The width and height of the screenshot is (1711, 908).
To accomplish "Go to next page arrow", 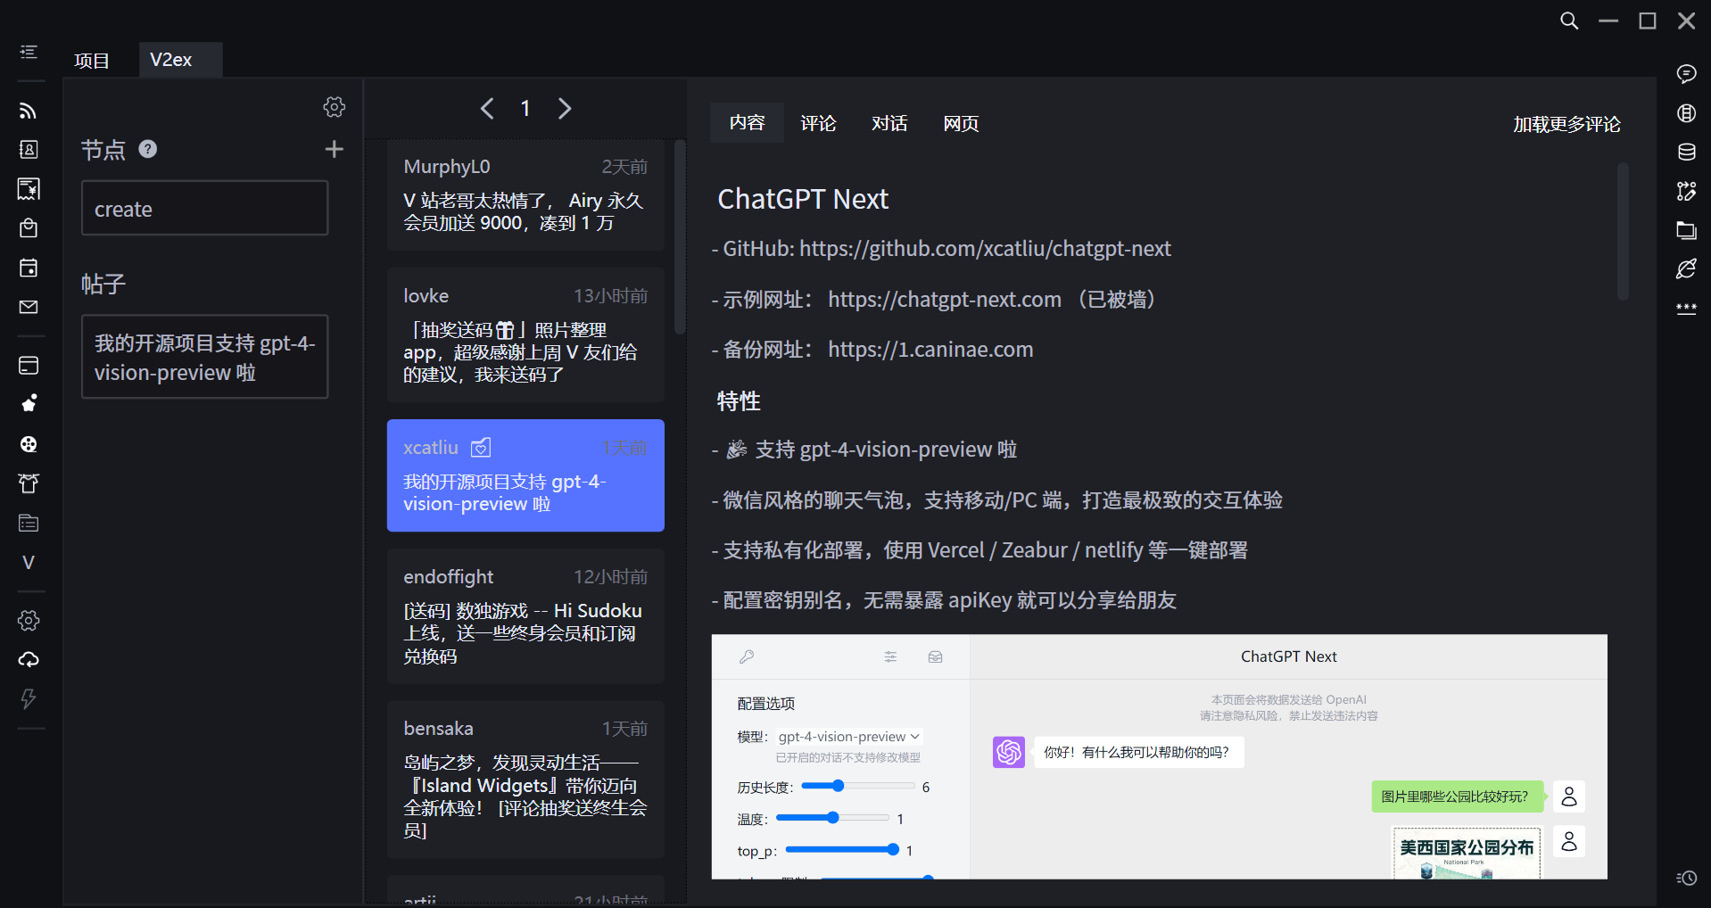I will [565, 109].
